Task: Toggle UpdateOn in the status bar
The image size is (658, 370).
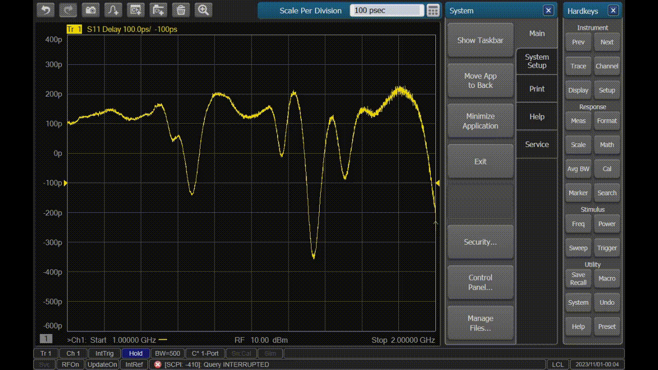Action: point(102,364)
